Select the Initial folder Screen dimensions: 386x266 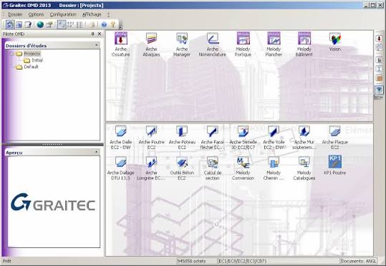pos(37,60)
